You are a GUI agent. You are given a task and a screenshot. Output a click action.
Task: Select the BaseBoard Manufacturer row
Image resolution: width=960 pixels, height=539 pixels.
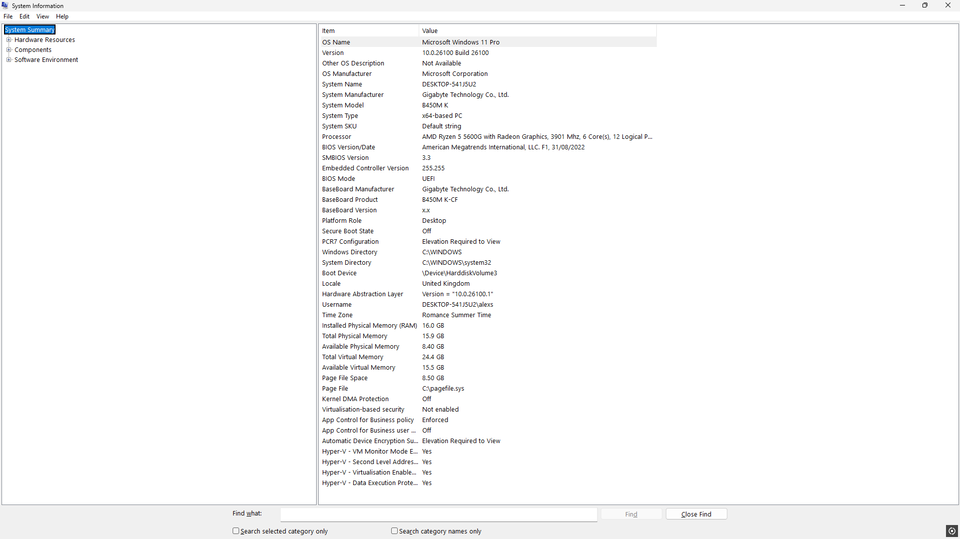[488, 189]
